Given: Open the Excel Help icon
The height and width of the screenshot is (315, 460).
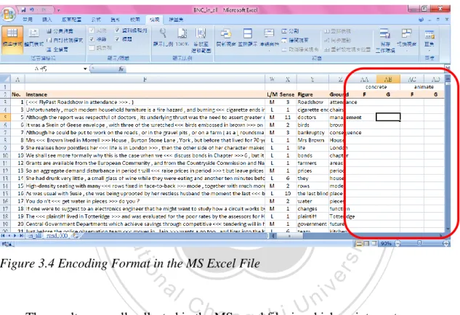Looking at the screenshot, I should 421,20.
